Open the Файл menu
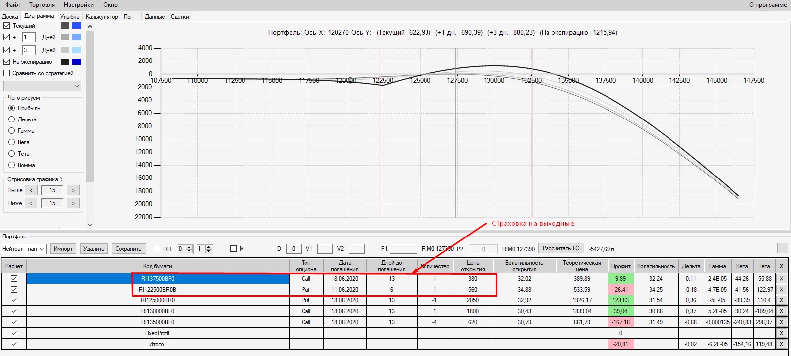The height and width of the screenshot is (356, 791). [13, 5]
